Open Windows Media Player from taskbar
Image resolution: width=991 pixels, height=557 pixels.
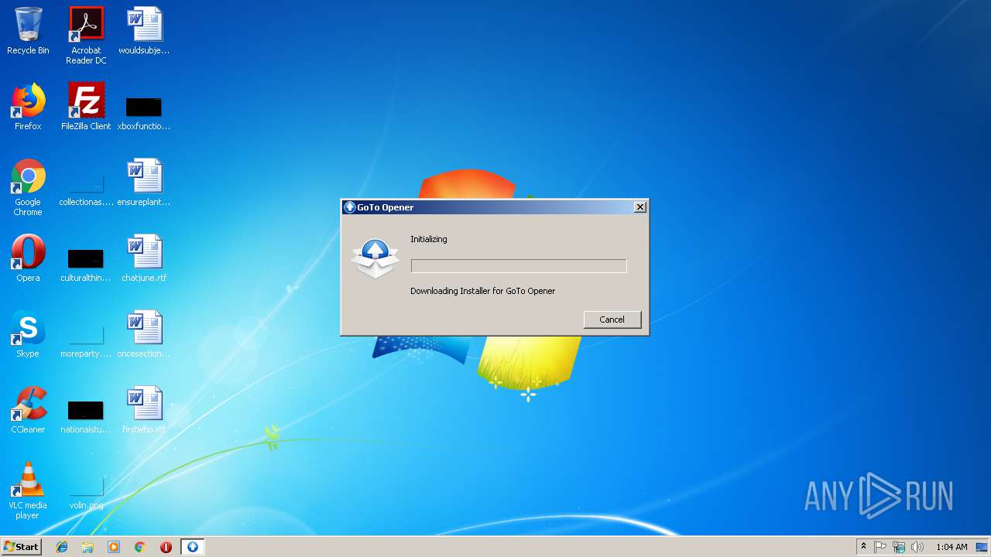(x=114, y=547)
